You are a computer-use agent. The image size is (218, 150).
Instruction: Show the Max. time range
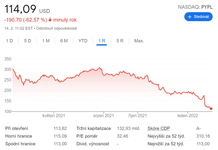point(139,41)
